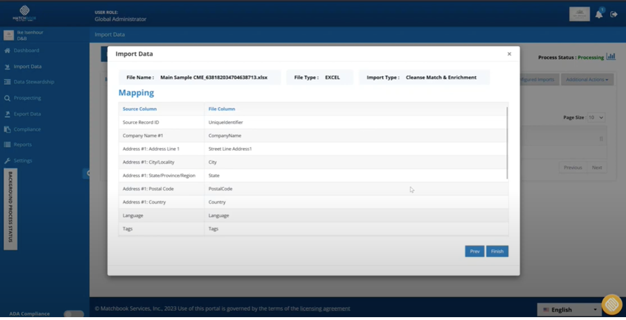Click the logout arrow icon
The height and width of the screenshot is (320, 626).
[614, 14]
